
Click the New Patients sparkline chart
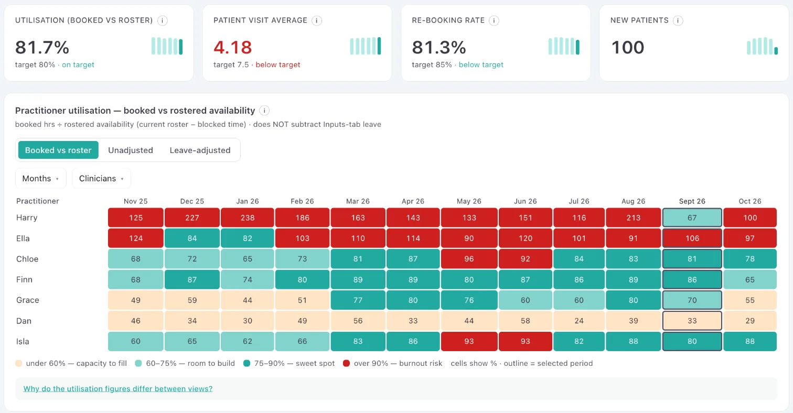tap(762, 46)
